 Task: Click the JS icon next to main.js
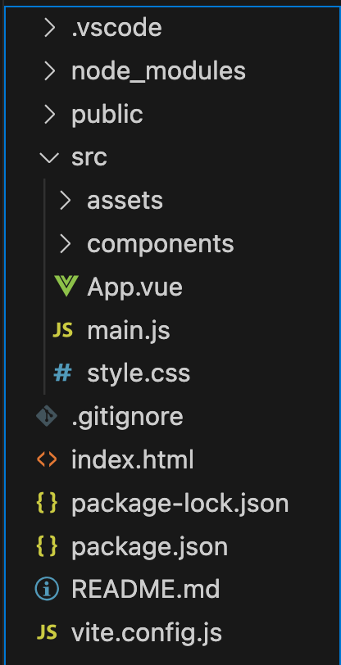(x=62, y=330)
